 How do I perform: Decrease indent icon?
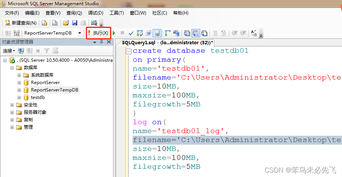(235, 33)
